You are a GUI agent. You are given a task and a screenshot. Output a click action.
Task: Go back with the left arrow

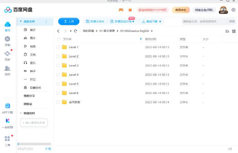pyautogui.click(x=58, y=31)
